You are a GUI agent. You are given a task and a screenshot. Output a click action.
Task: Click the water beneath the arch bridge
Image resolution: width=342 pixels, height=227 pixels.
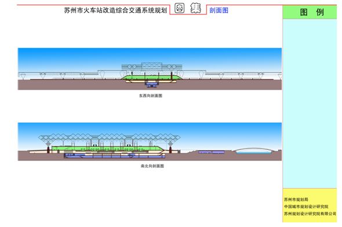coord(254,153)
